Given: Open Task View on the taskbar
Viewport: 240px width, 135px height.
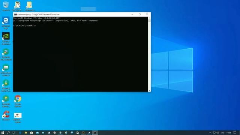Looking at the screenshot, I should coord(14,132).
